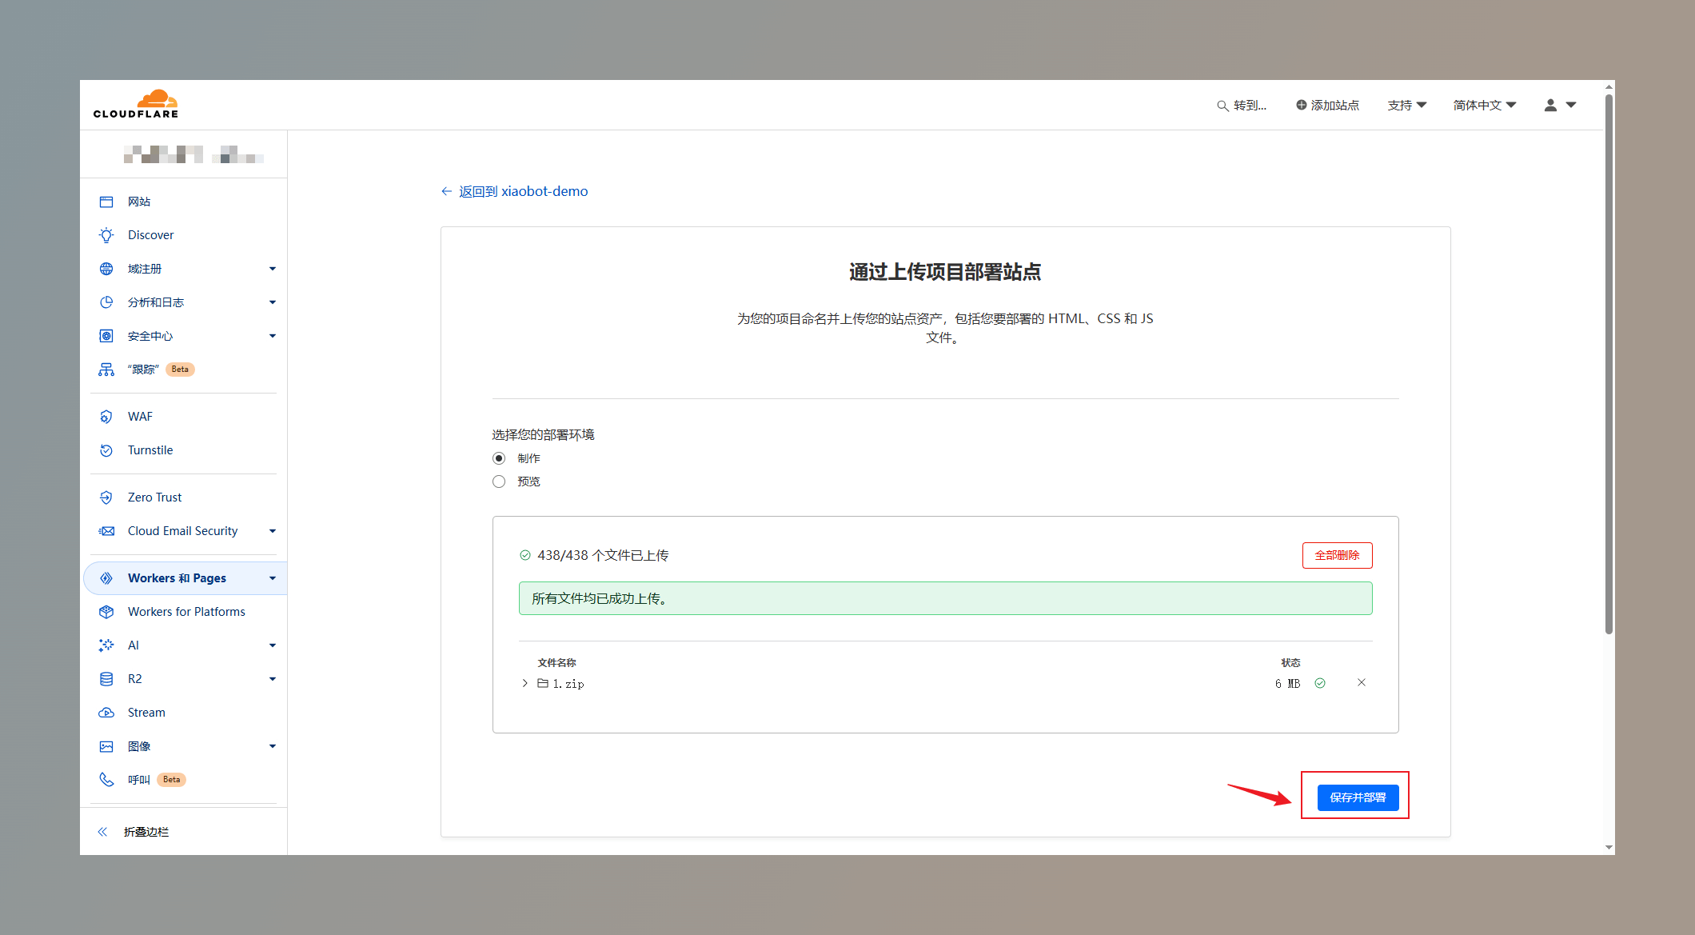This screenshot has height=935, width=1695.
Task: Expand the 安全中心 sidebar section
Action: point(273,336)
